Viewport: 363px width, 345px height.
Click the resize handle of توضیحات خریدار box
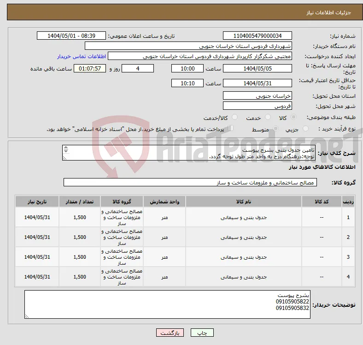point(27,316)
